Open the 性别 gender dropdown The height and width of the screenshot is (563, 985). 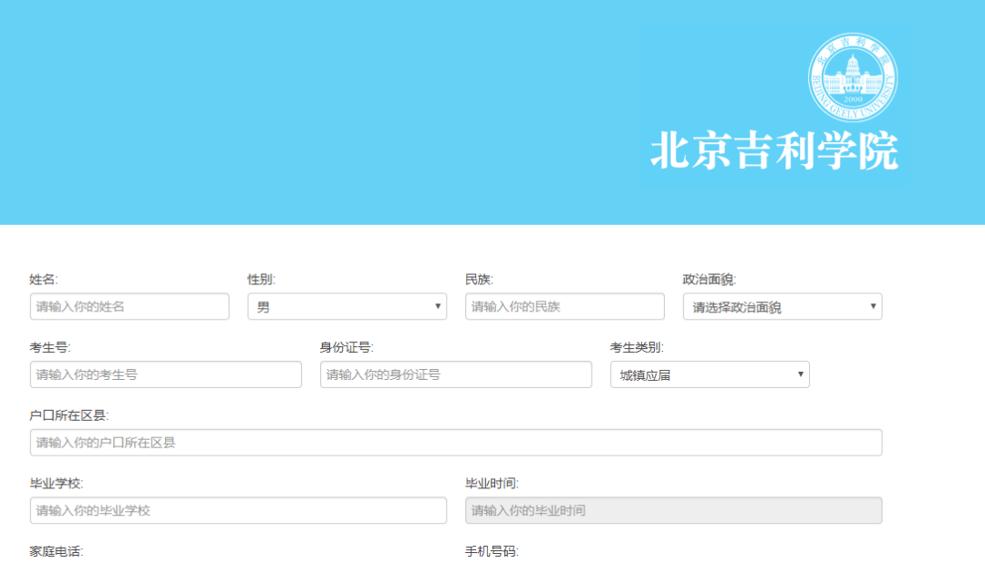347,306
